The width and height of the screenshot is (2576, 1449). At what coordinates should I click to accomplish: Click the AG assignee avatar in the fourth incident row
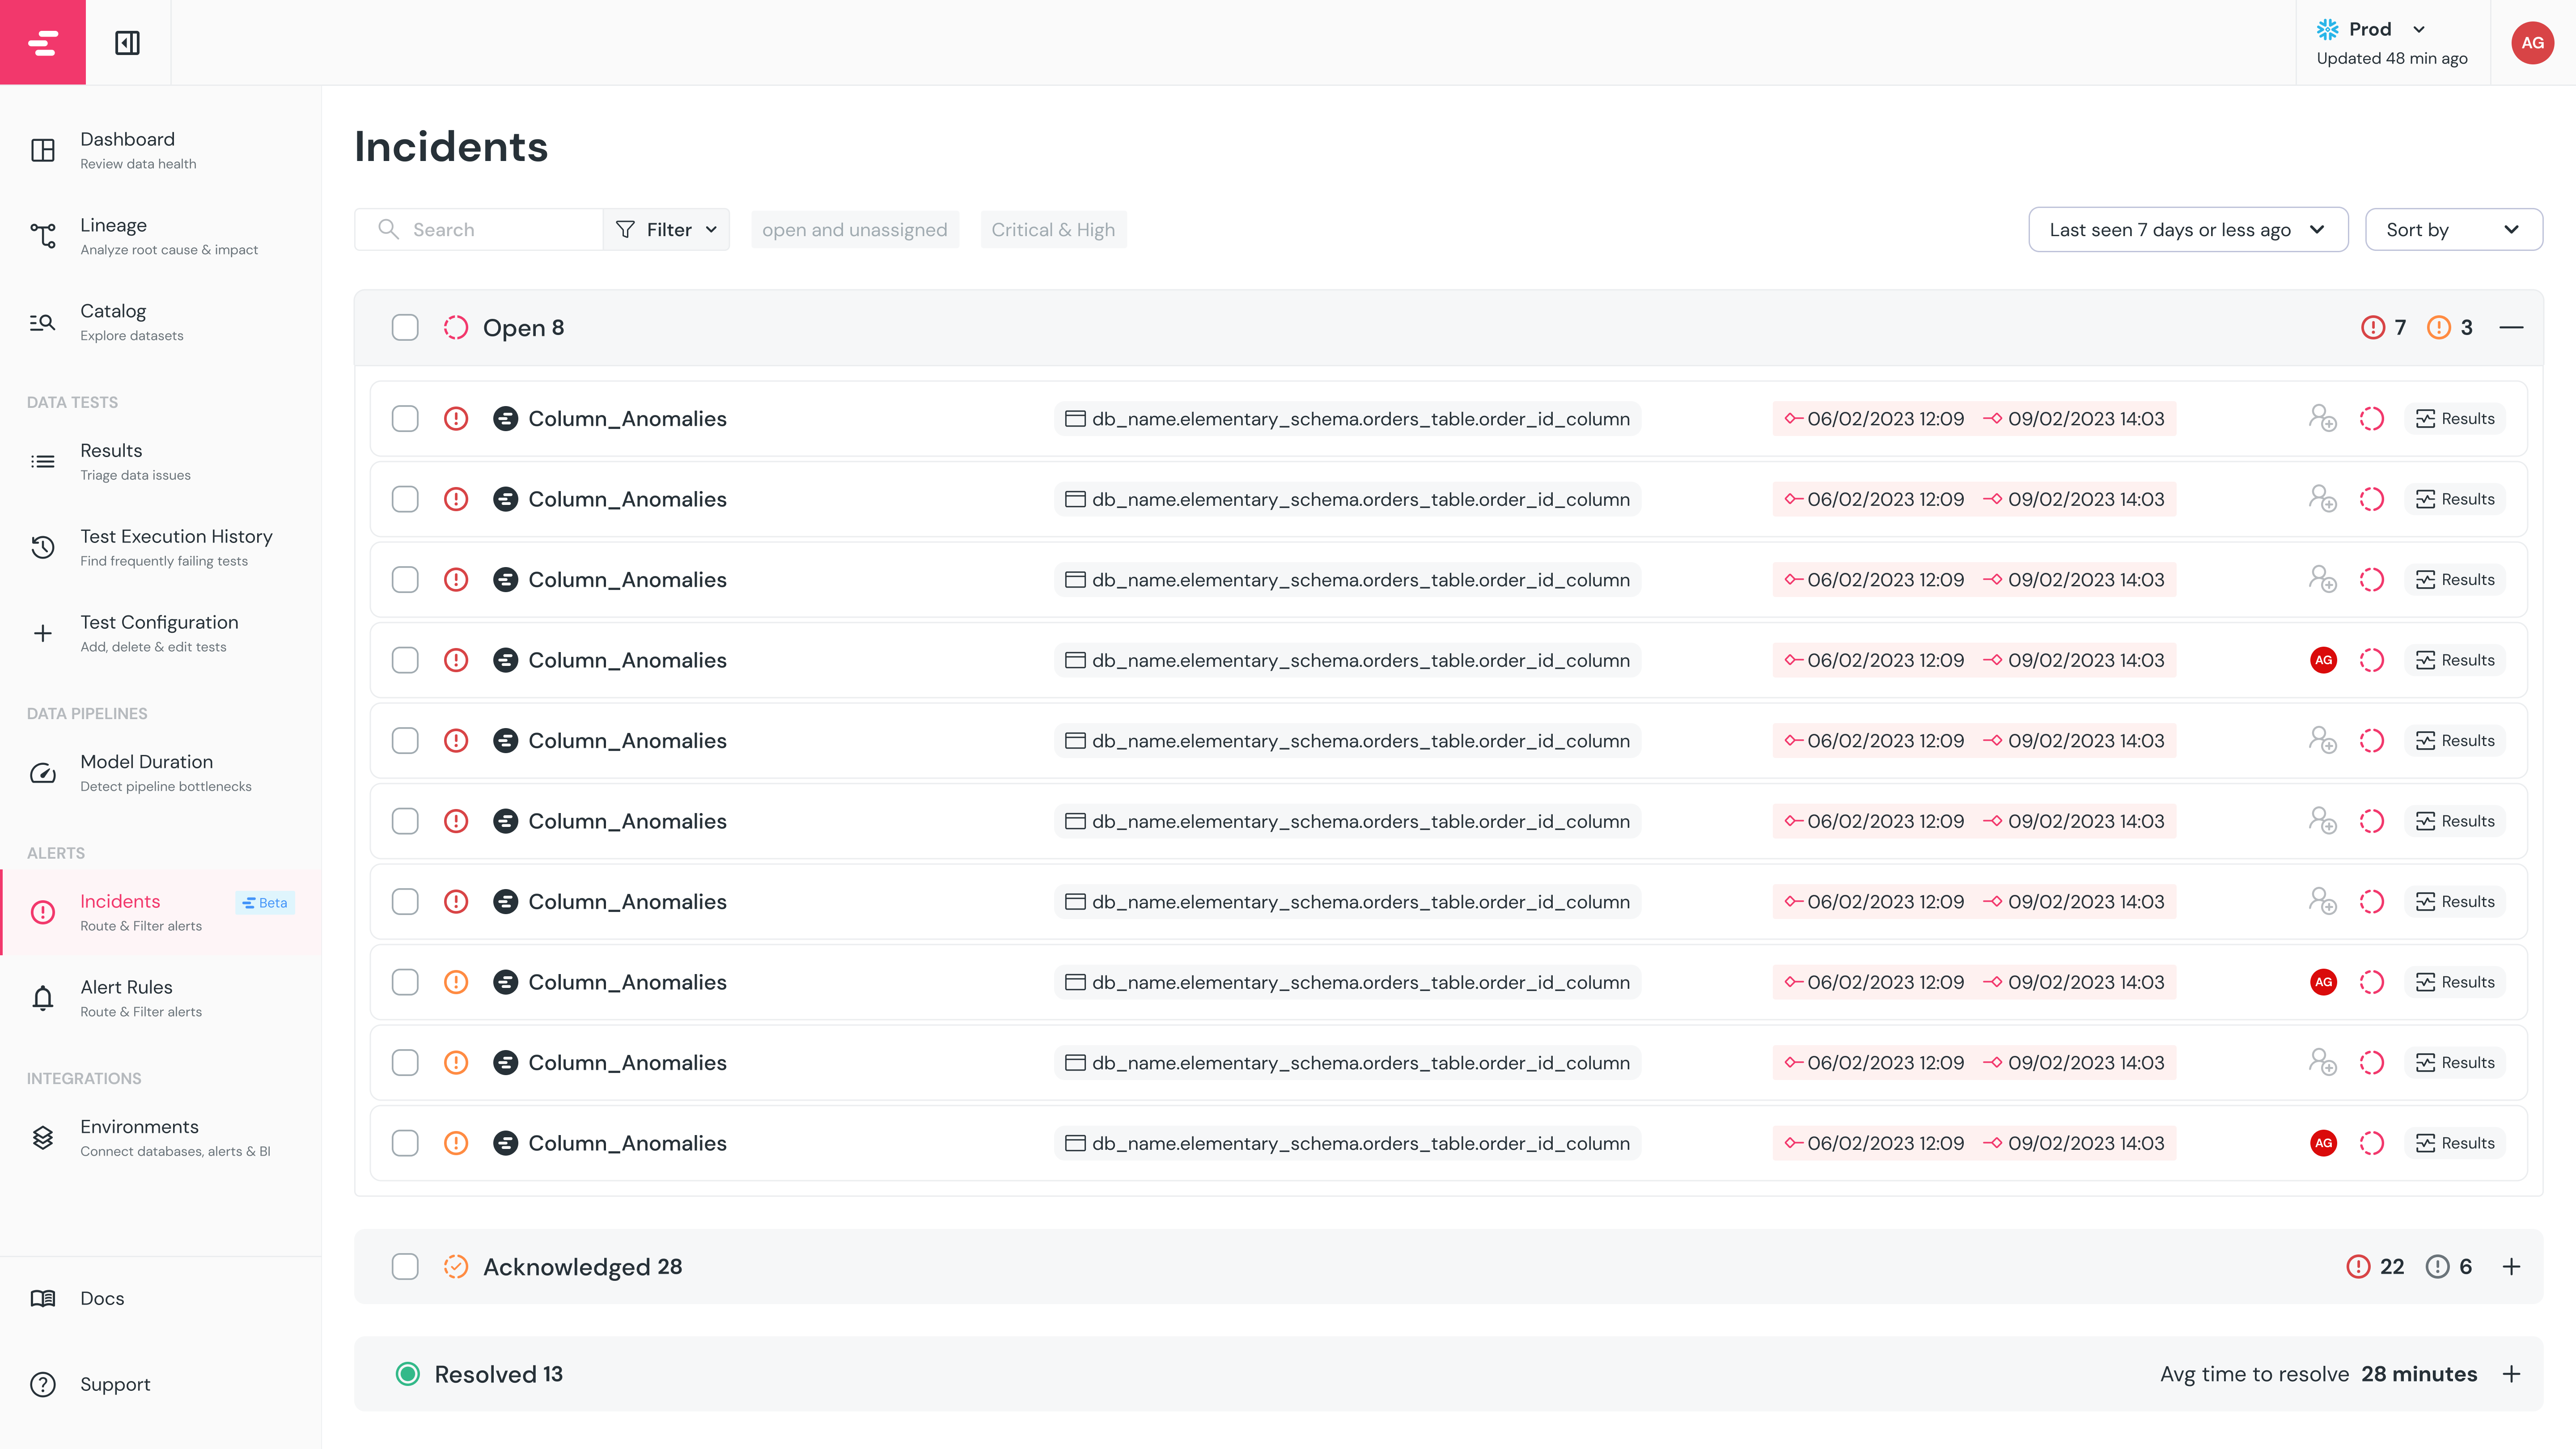2323,660
